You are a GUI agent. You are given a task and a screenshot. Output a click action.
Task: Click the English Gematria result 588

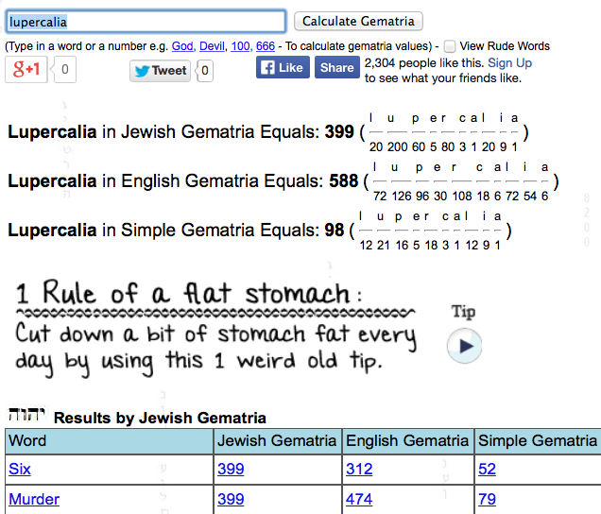pyautogui.click(x=344, y=180)
